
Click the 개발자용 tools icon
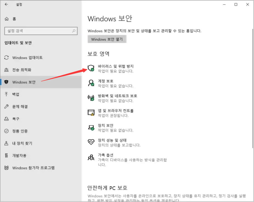(x=6, y=155)
